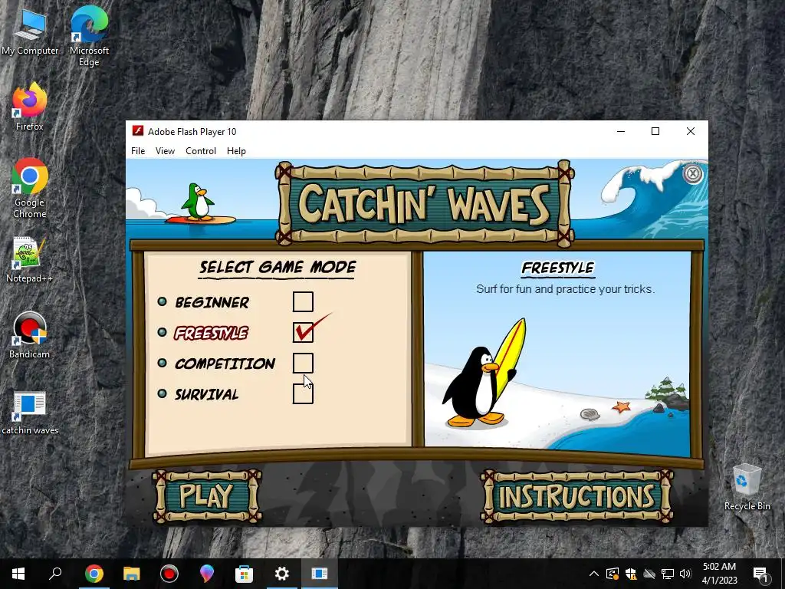The width and height of the screenshot is (785, 589).
Task: Tick the Competition mode checkbox
Action: (303, 363)
